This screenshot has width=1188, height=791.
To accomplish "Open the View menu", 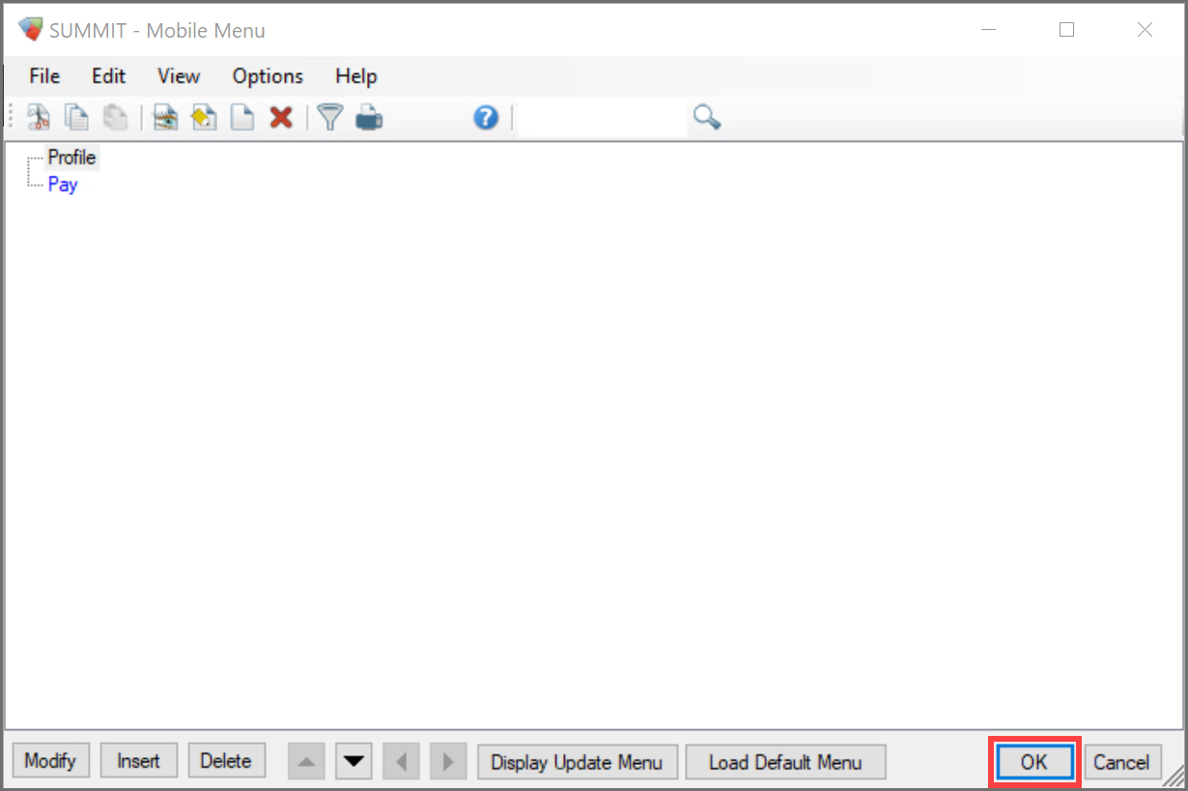I will point(179,76).
